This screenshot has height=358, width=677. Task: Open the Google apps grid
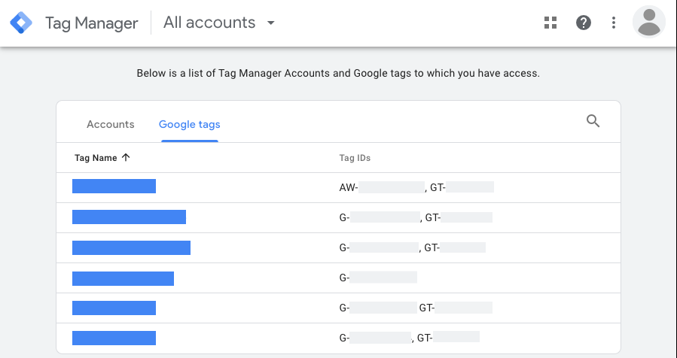(550, 23)
